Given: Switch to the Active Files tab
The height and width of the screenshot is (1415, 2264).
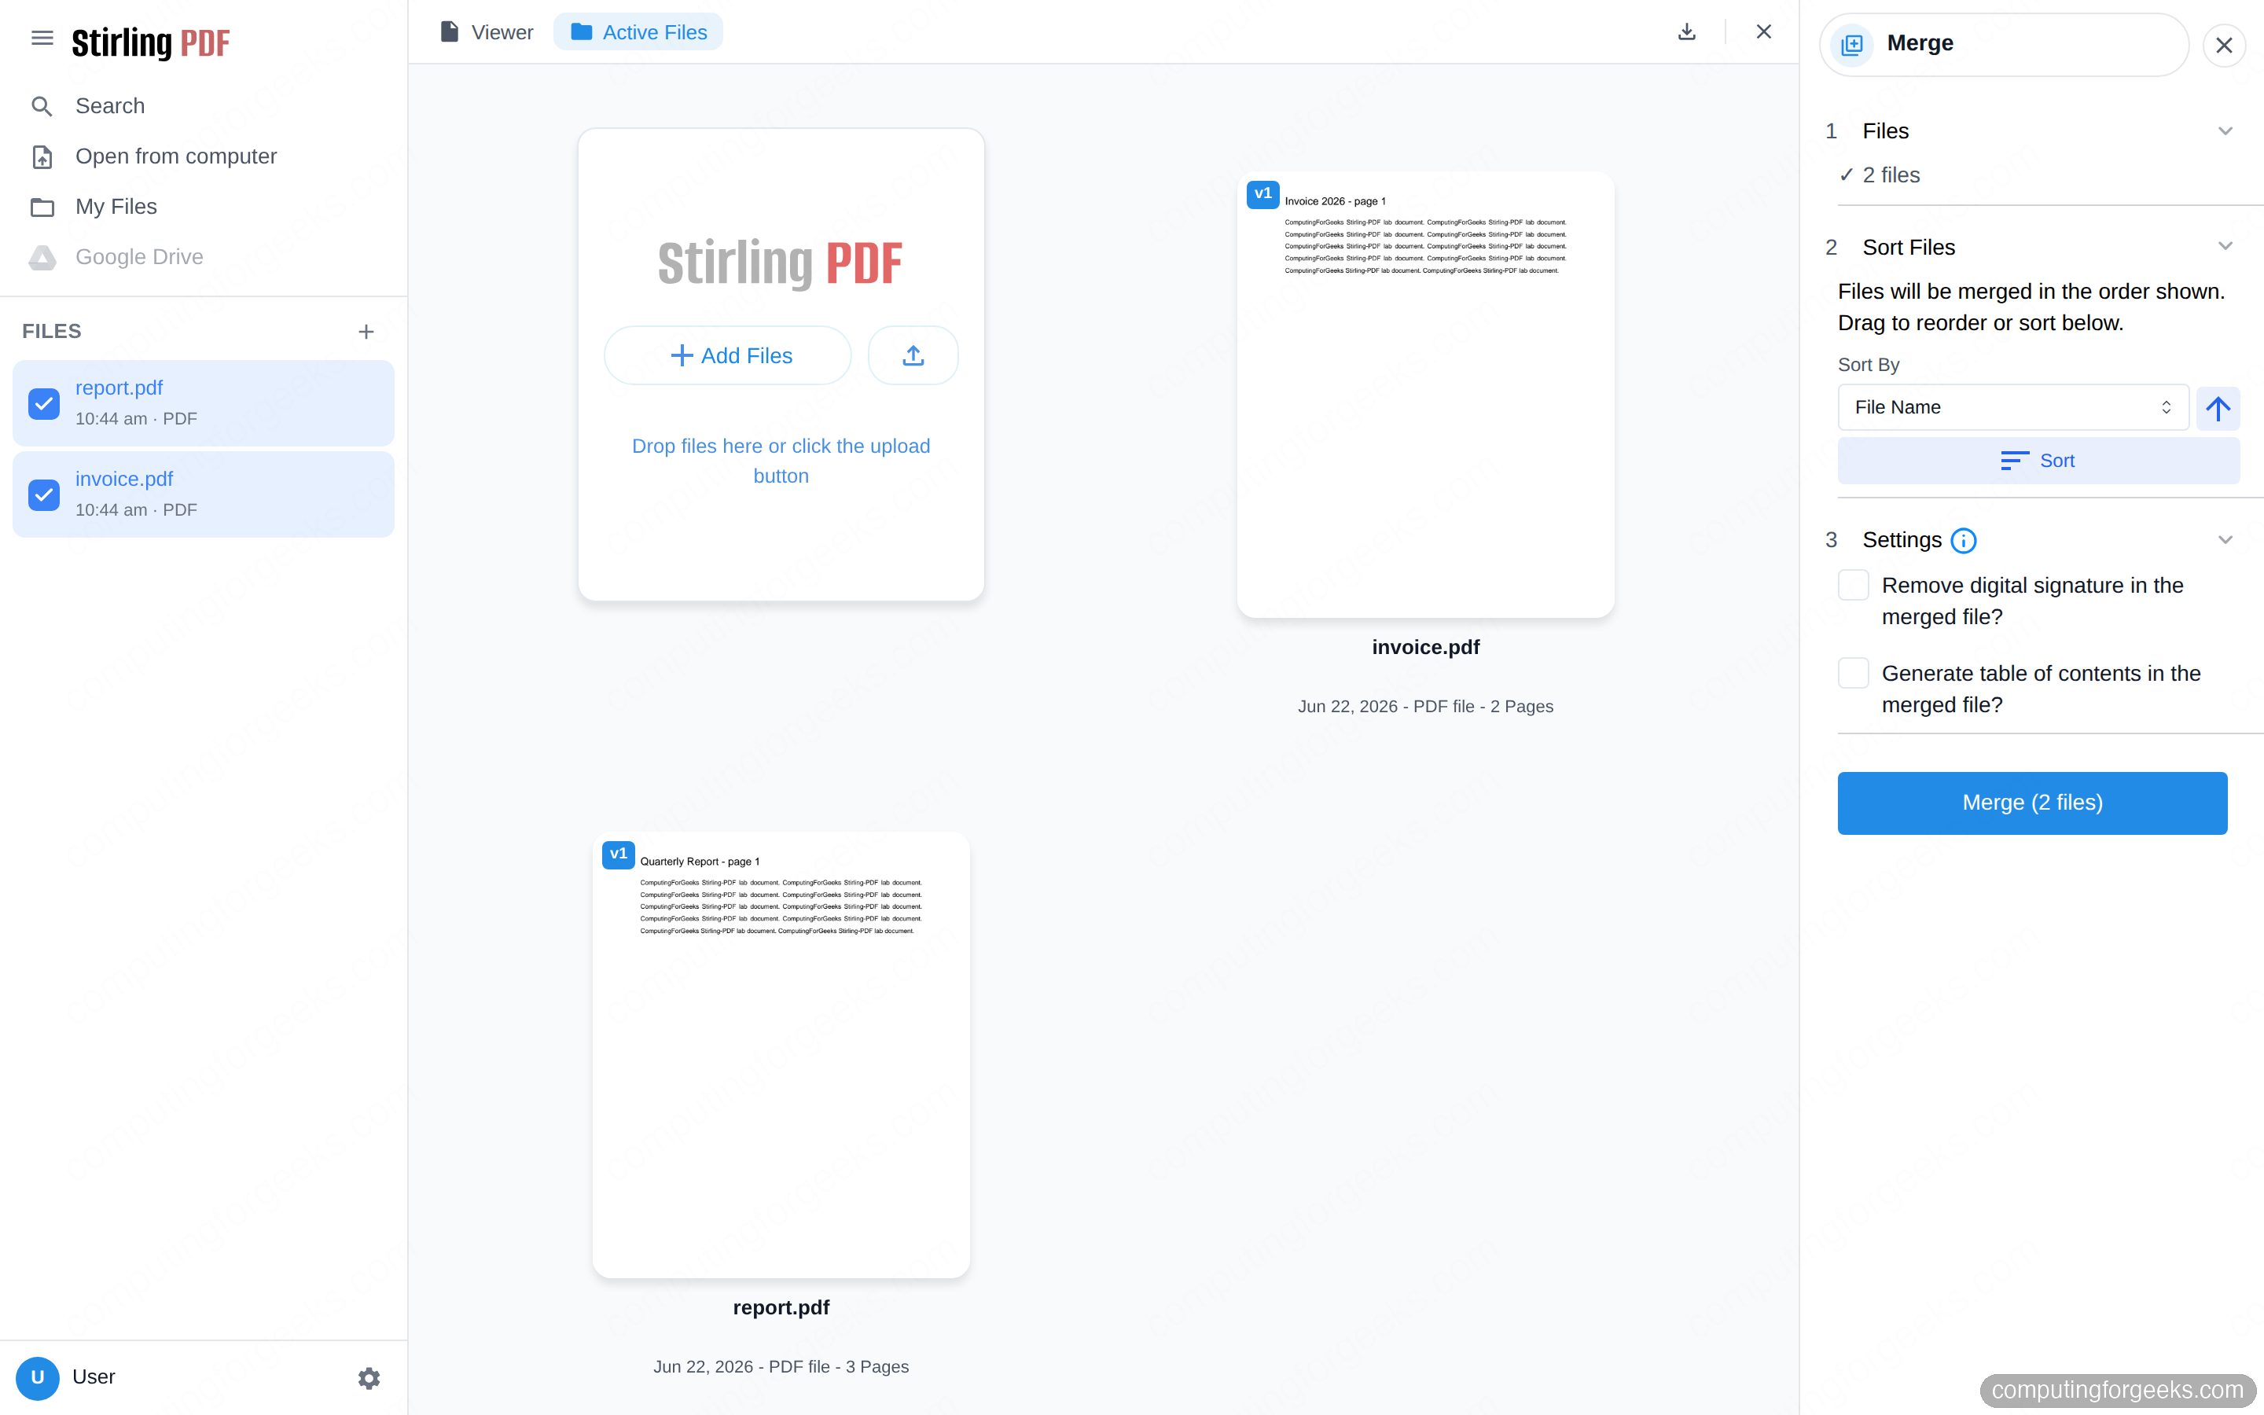Looking at the screenshot, I should 639,31.
